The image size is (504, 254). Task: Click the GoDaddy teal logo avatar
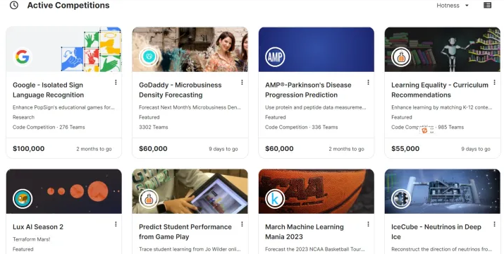pyautogui.click(x=149, y=57)
